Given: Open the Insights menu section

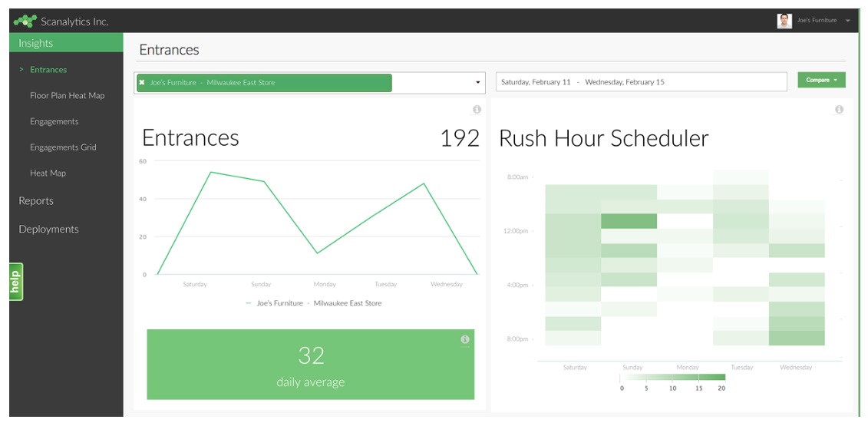Looking at the screenshot, I should pyautogui.click(x=36, y=44).
